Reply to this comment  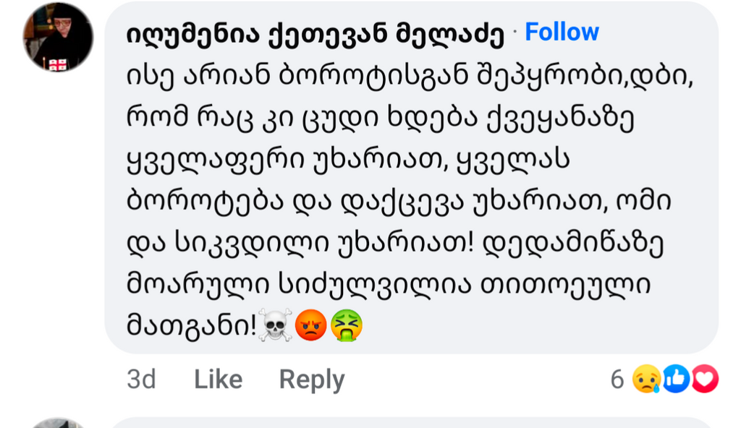(312, 380)
